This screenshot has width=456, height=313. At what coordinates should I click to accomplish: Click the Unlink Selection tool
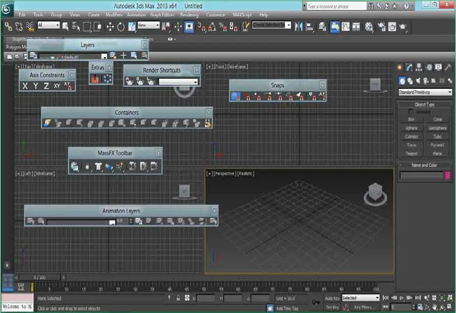coord(19,27)
